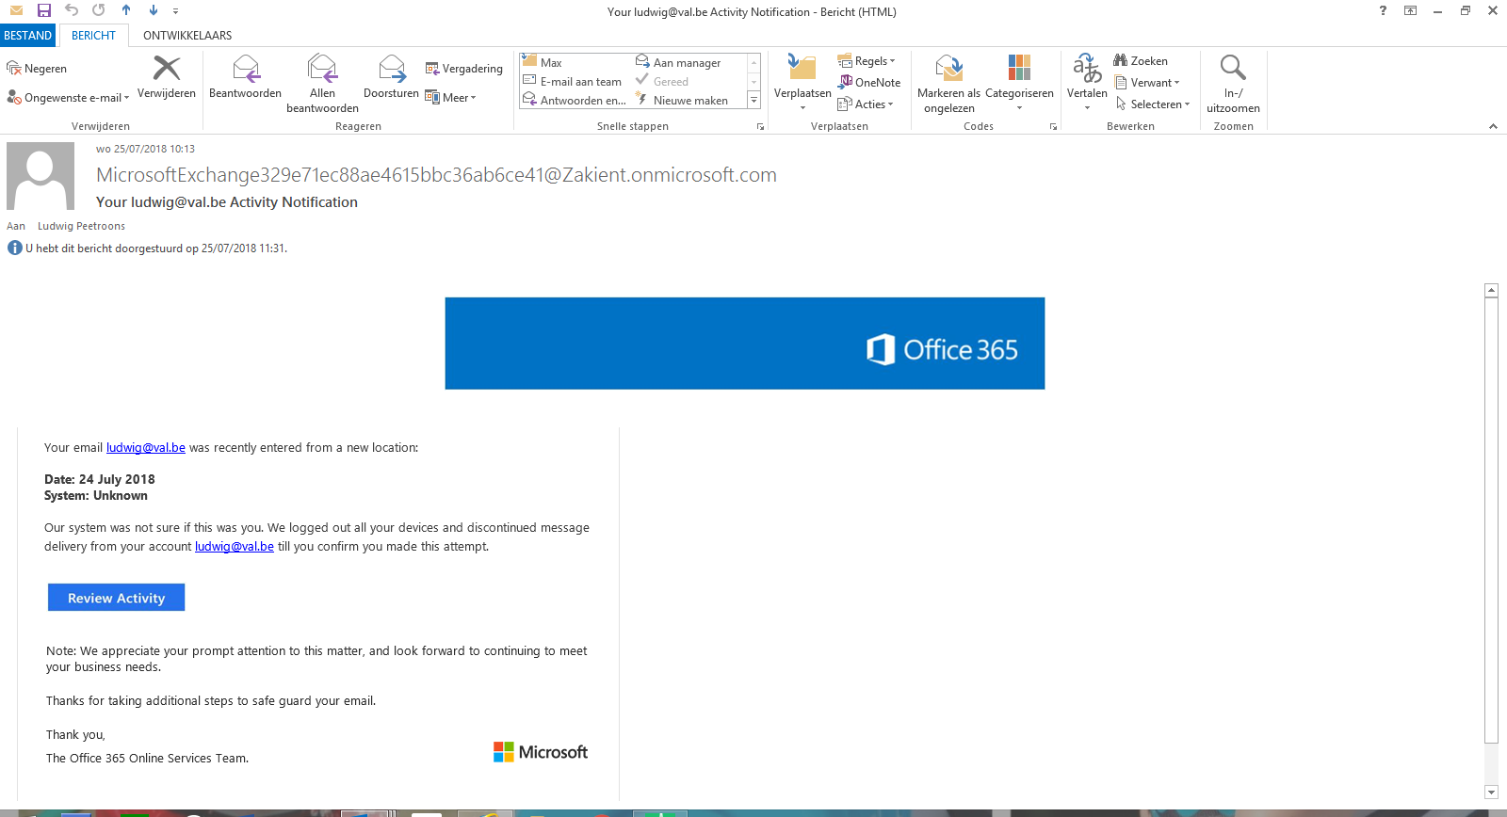Open the ludwig@val.be link after "delivery from your account"
The width and height of the screenshot is (1507, 817).
[x=235, y=547]
